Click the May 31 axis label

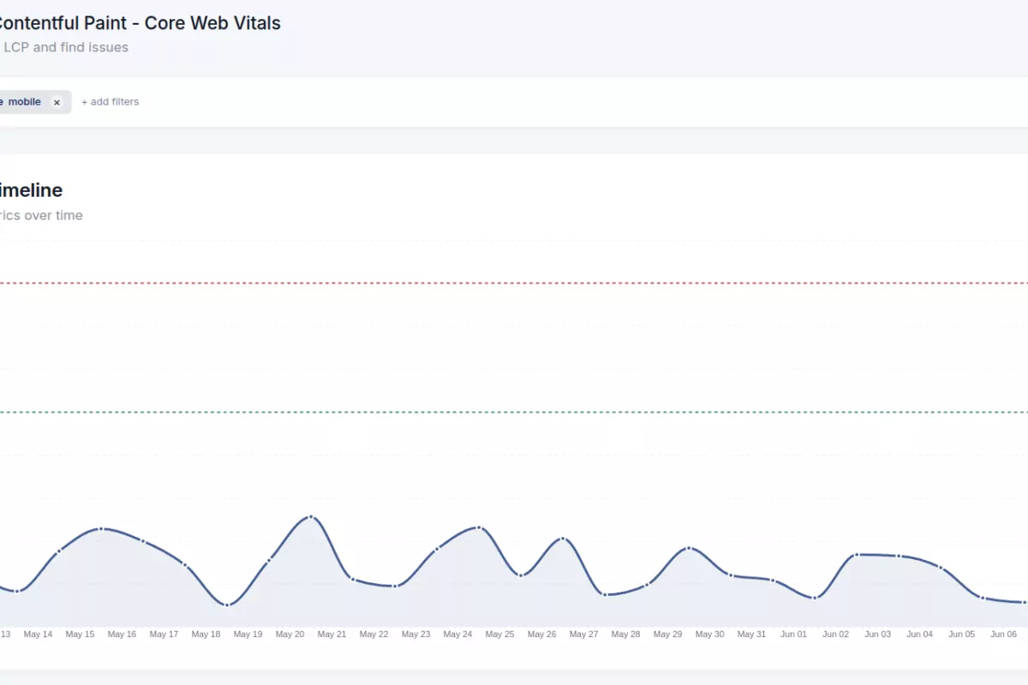point(751,634)
